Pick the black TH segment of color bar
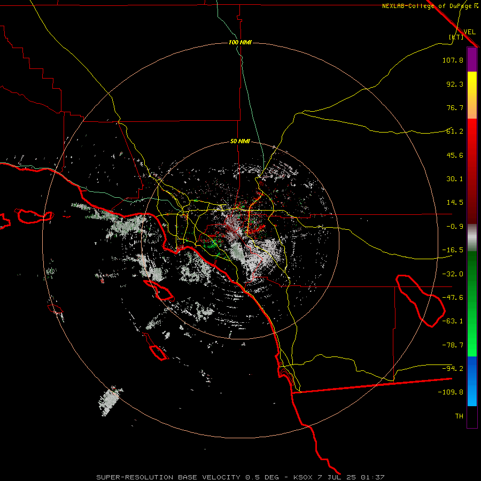This screenshot has height=481, width=481. pyautogui.click(x=472, y=416)
